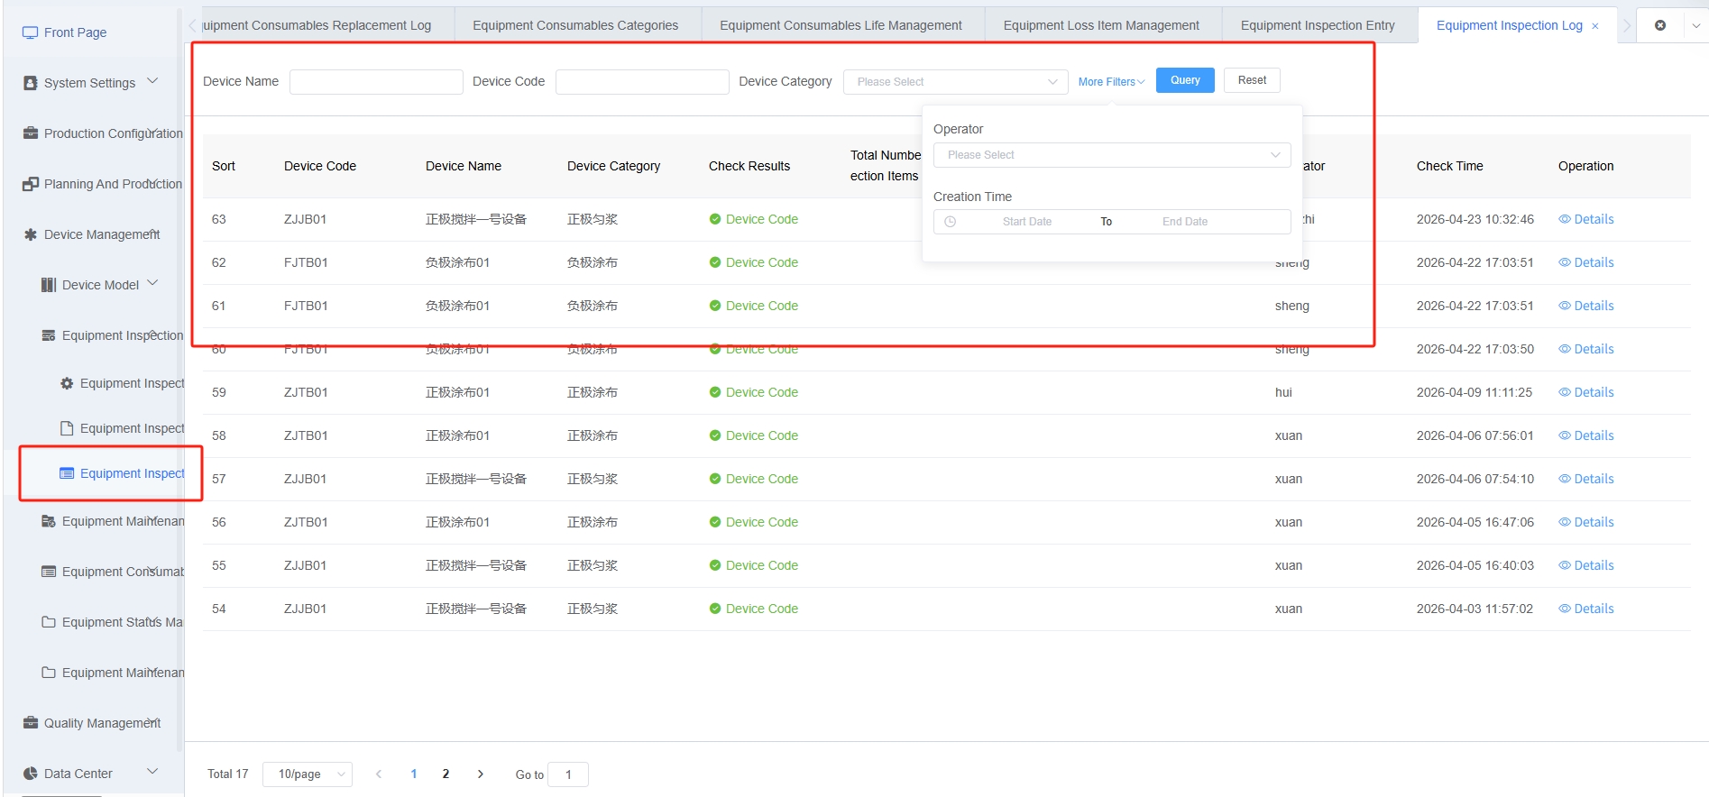
Task: Click device code ZJJB01 in row 63
Action: (305, 219)
